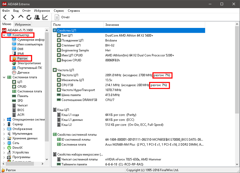Expand the Мультимедиа tree node
The image size is (240, 173).
tap(4, 134)
